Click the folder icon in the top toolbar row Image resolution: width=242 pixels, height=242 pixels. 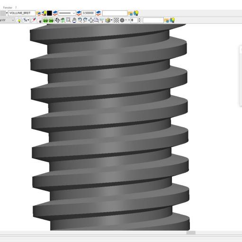pos(130,13)
